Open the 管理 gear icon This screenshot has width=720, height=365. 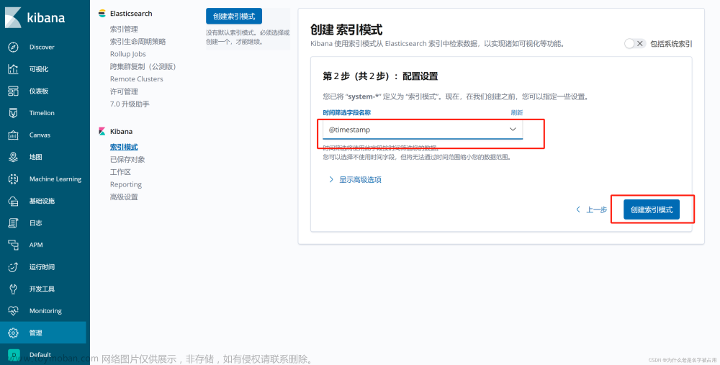(13, 333)
